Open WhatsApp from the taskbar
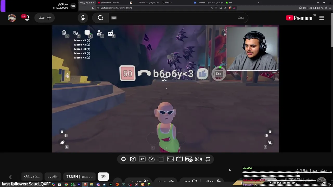The image size is (333, 187). [72, 184]
